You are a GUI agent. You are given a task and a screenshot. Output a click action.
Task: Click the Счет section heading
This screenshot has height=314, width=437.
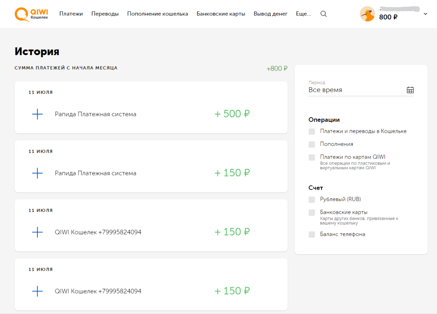click(x=315, y=188)
